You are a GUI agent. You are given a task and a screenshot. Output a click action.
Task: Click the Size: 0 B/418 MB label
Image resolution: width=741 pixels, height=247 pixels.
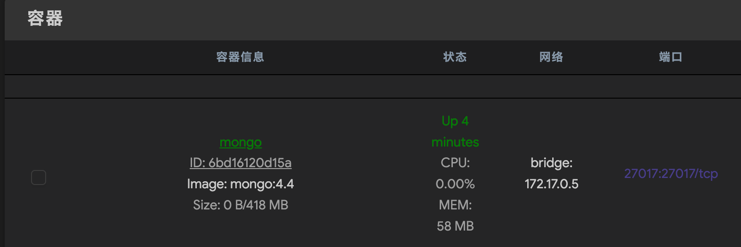pos(241,205)
